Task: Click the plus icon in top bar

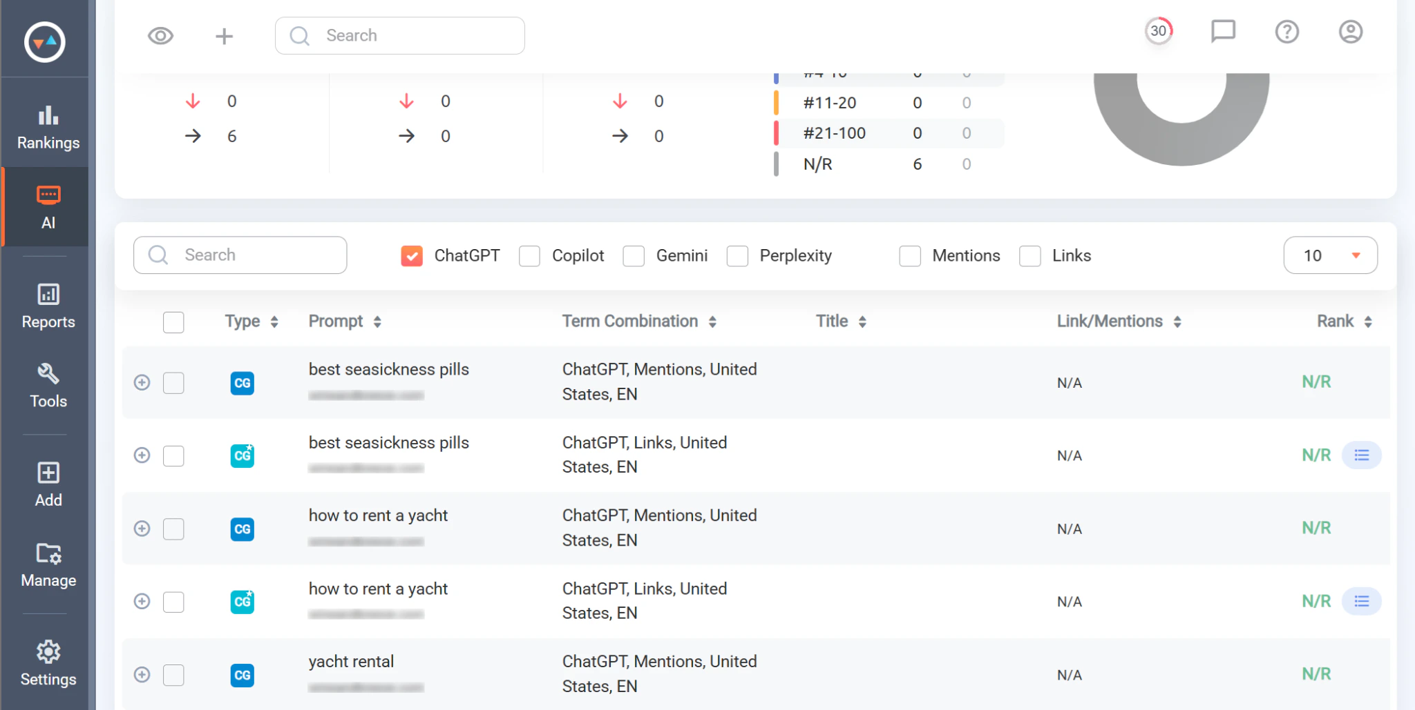Action: coord(224,36)
